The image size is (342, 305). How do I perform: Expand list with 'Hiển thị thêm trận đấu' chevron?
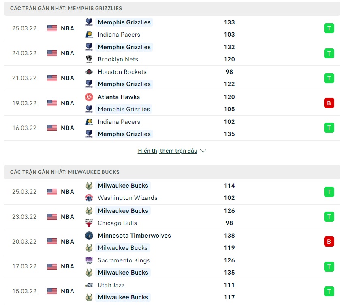click(x=203, y=151)
